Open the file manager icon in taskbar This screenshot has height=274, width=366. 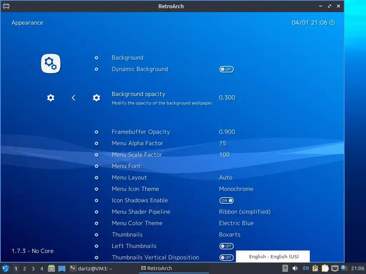click(51, 268)
